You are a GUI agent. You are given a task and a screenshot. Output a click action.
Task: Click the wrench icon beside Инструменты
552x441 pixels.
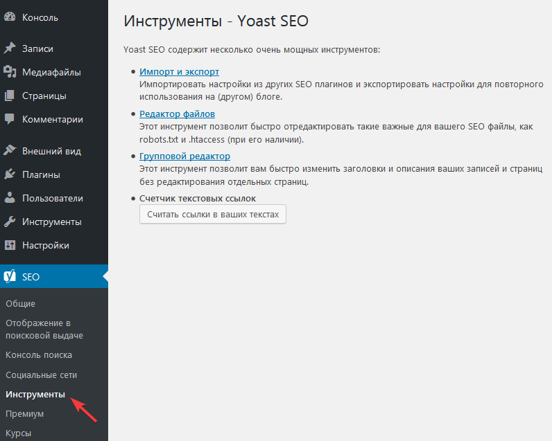pyautogui.click(x=10, y=222)
